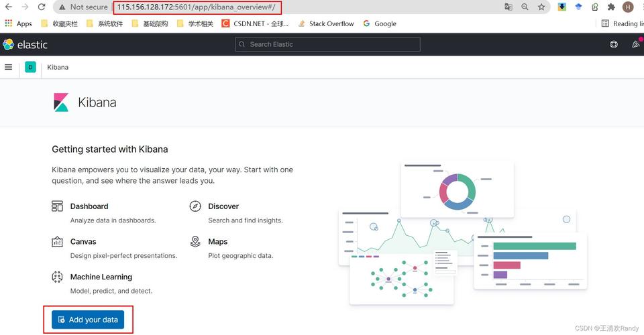The image size is (644, 335).
Task: Click the Dashboard icon
Action: tap(57, 206)
